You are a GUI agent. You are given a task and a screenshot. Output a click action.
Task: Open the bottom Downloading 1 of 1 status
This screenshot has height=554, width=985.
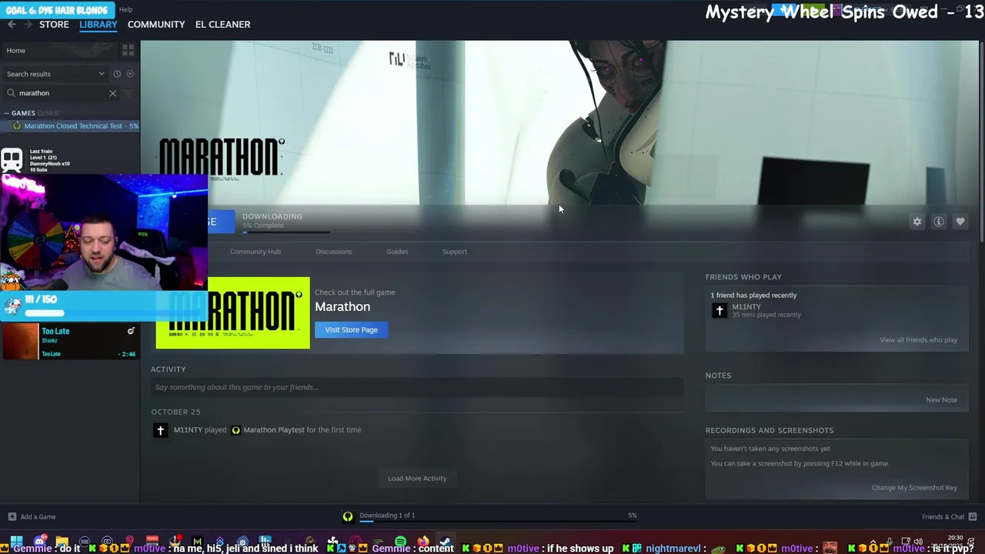(x=387, y=516)
